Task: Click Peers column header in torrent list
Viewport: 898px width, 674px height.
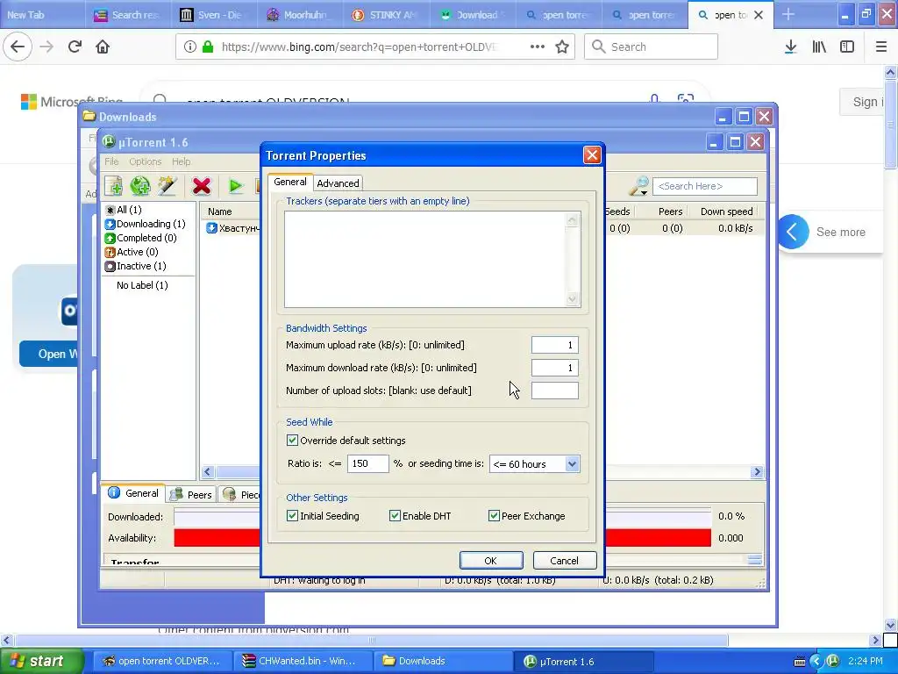Action: coord(670,212)
